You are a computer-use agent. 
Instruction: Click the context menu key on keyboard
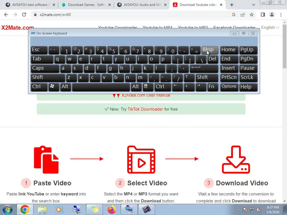point(148,87)
